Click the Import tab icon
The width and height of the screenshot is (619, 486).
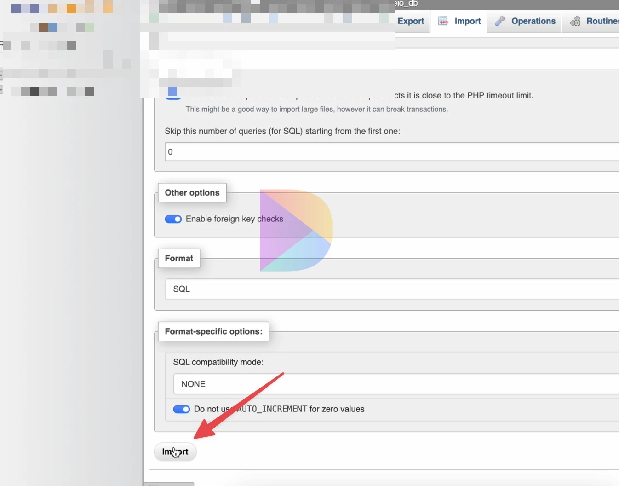443,21
